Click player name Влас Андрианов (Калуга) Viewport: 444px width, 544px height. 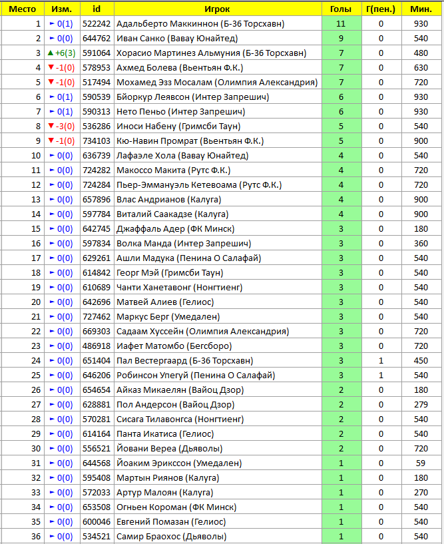click(x=168, y=200)
